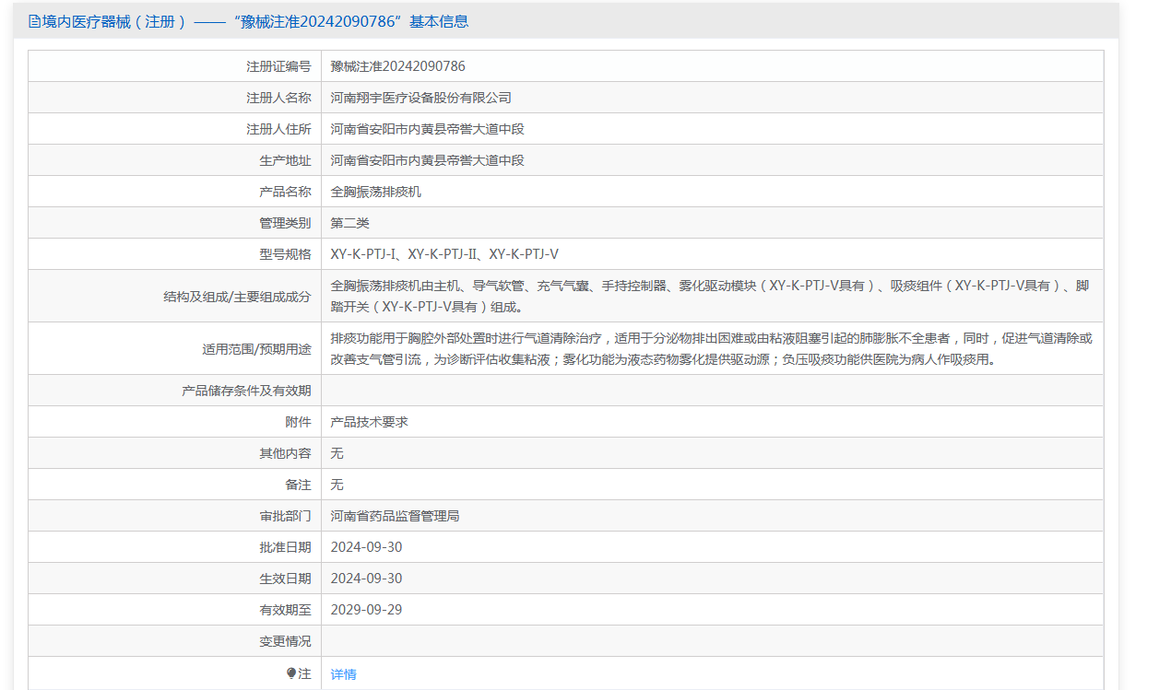Click the 批准日期 label
The image size is (1159, 690).
(x=285, y=547)
